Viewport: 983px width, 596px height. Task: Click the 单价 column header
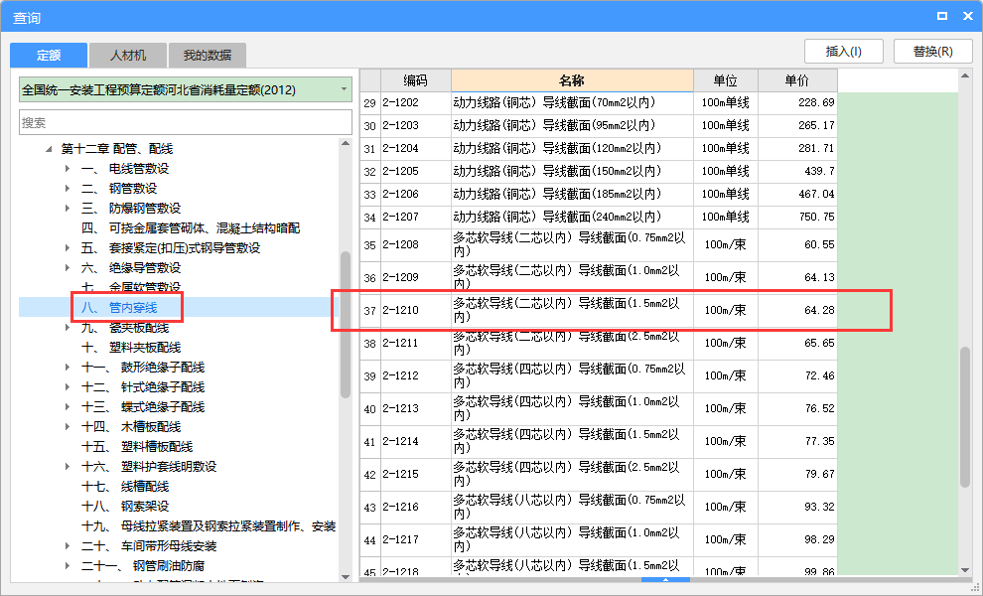tap(797, 80)
